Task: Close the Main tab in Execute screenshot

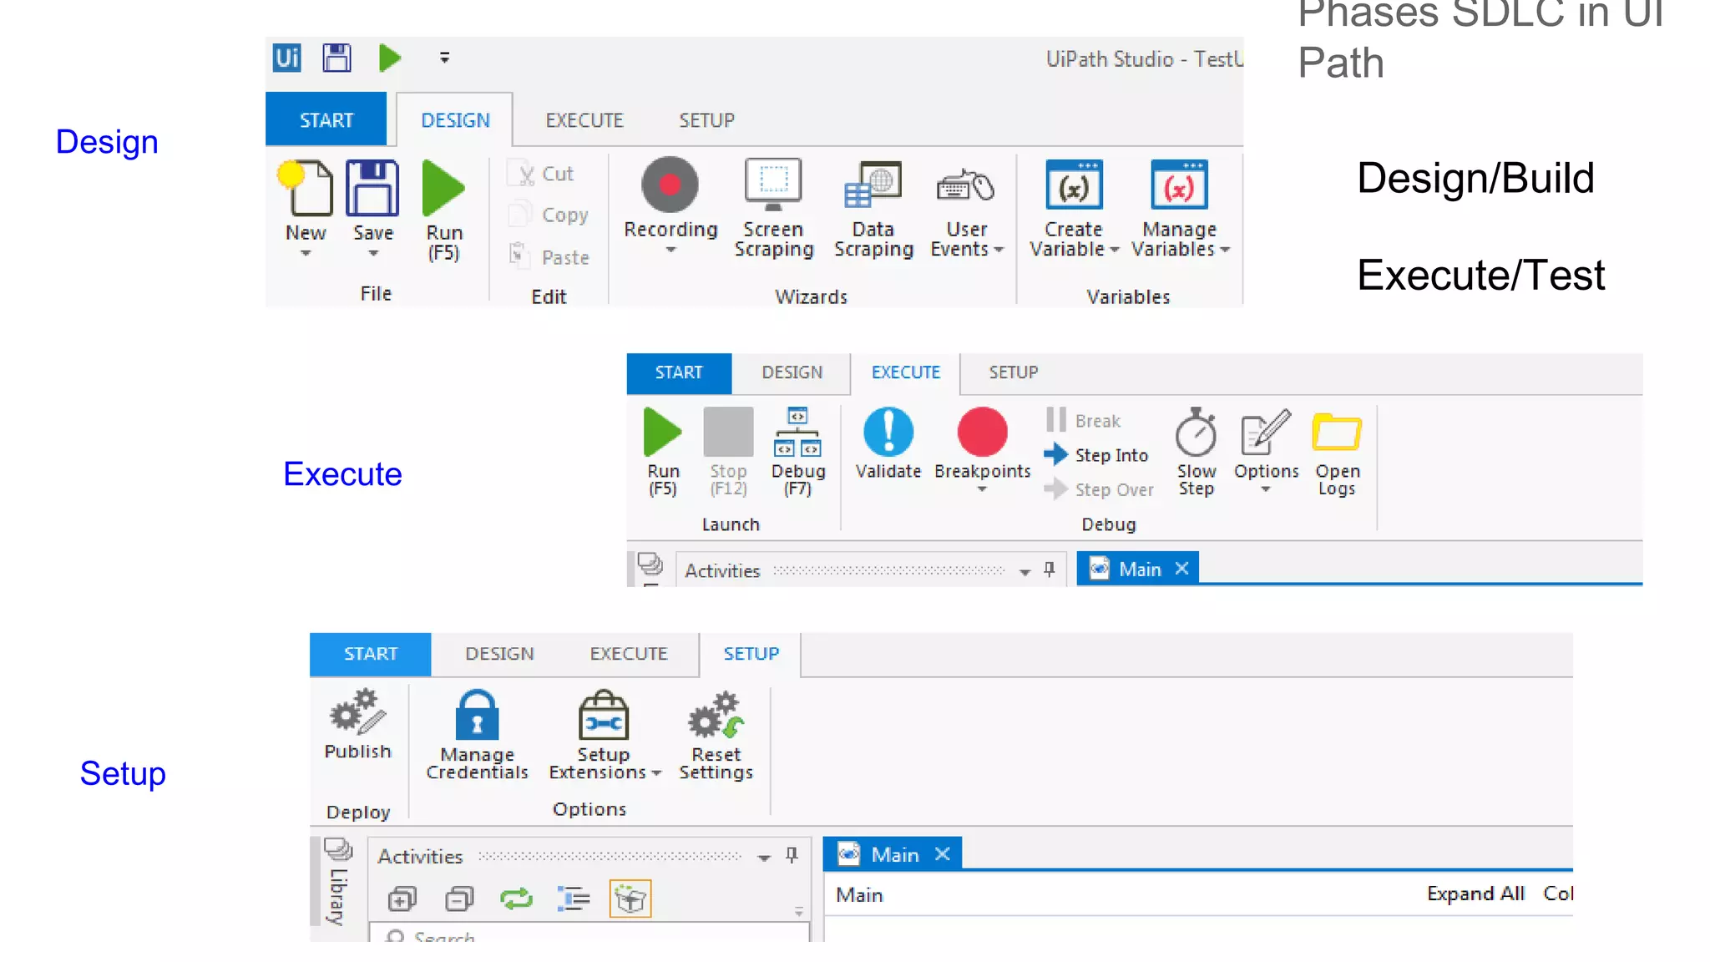Action: (1181, 569)
